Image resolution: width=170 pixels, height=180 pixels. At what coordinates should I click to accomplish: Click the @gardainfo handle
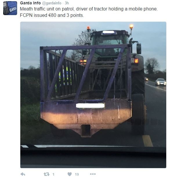pos(52,3)
